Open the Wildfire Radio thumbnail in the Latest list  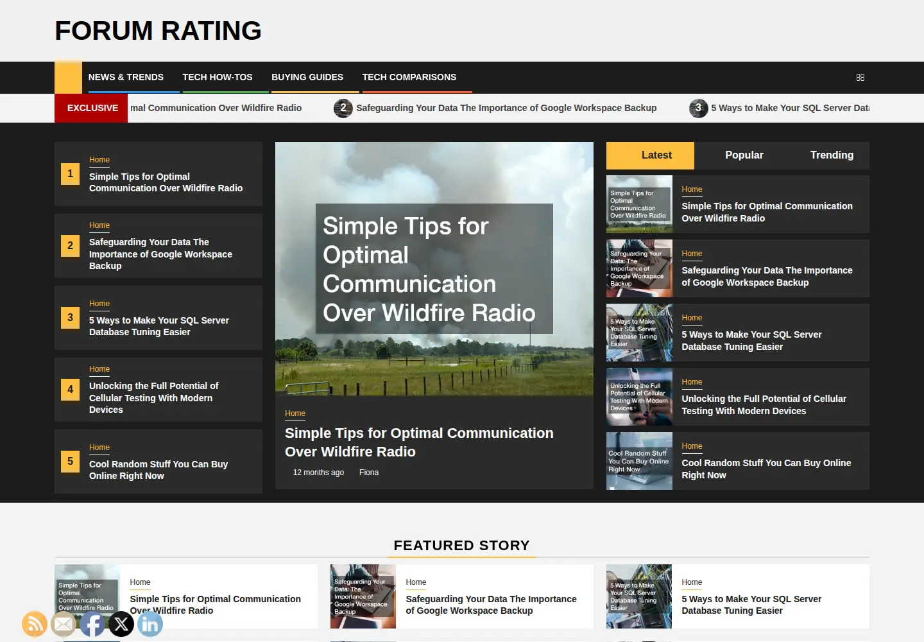639,204
